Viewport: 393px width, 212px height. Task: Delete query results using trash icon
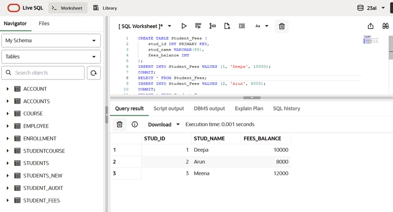coord(119,124)
